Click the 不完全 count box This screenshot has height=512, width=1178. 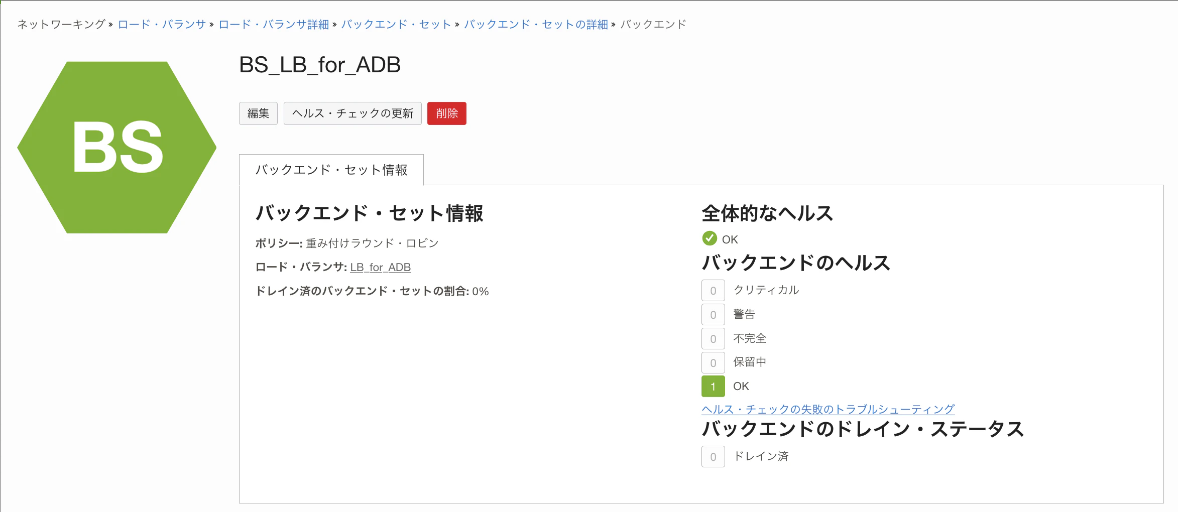coord(713,339)
